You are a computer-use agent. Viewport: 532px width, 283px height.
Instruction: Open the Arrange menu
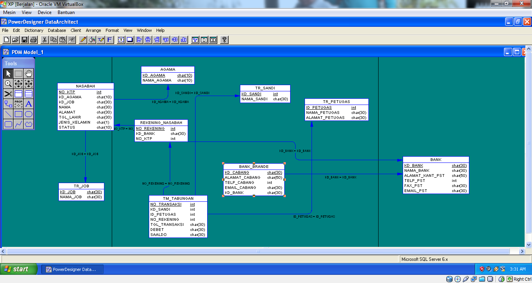93,30
